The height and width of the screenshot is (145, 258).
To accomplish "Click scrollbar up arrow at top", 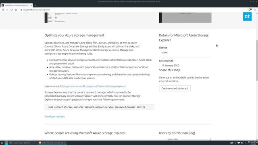I will coord(257,14).
